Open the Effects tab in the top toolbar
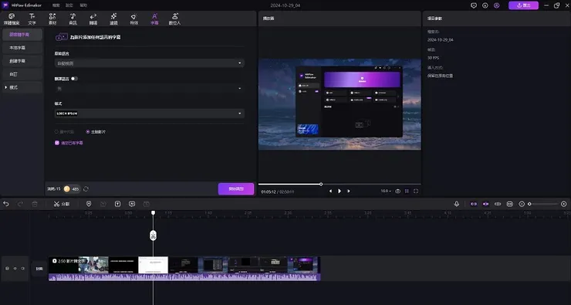 (134, 19)
